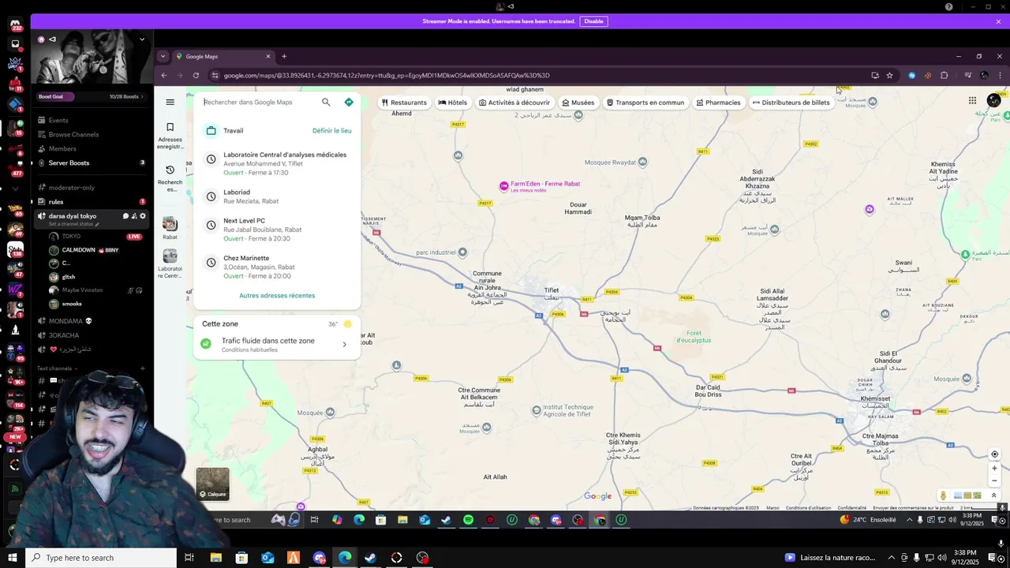This screenshot has width=1010, height=568.
Task: Click the Institut Technique Agricole de Tiflet marker
Action: (537, 410)
